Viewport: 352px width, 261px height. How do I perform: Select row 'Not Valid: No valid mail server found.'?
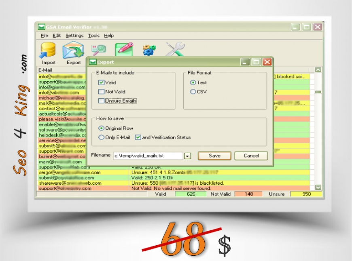point(173,188)
